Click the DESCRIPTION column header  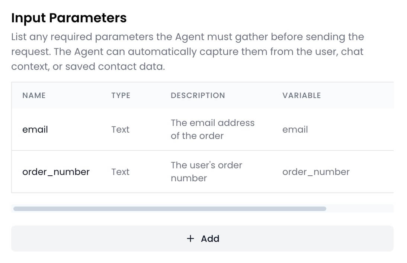point(198,95)
